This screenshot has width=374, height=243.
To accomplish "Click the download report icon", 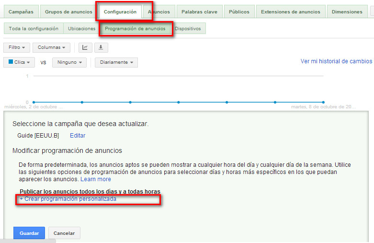I will pyautogui.click(x=101, y=47).
